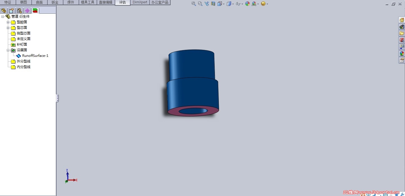This screenshot has height=196, width=405.
Task: Open the ConfigurationManager tab icon
Action: [x=19, y=11]
